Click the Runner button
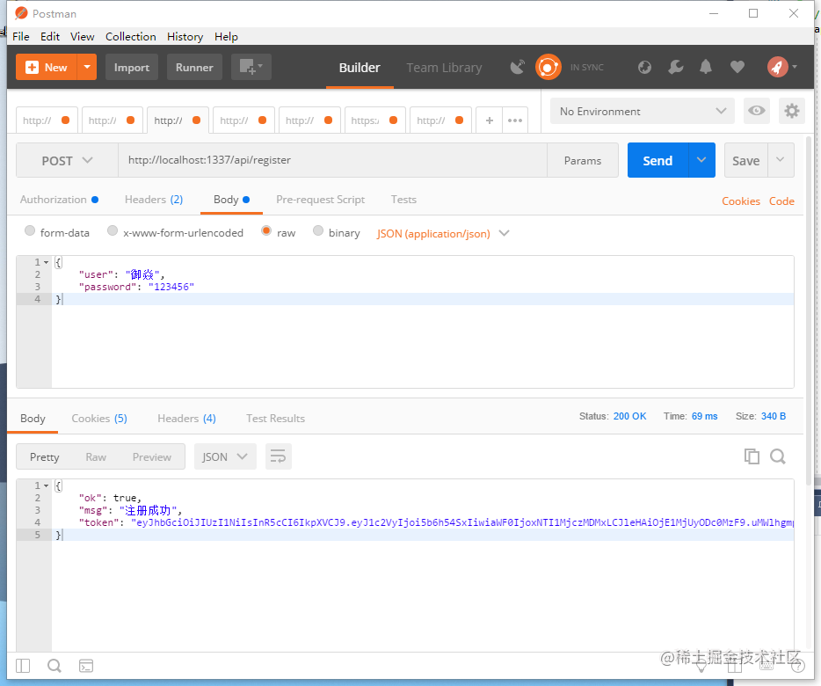The image size is (821, 686). (x=194, y=67)
